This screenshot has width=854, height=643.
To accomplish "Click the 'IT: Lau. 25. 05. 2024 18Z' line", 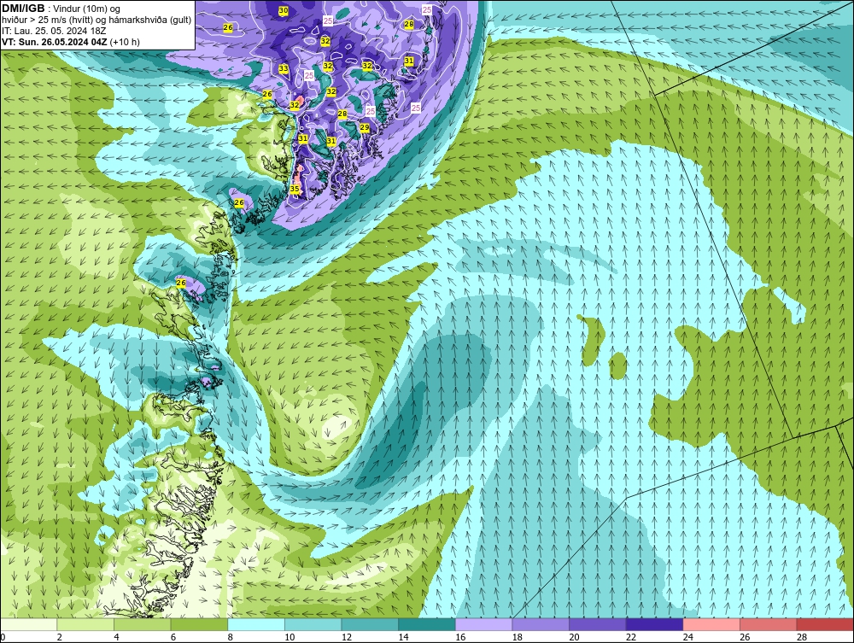I will tap(54, 31).
